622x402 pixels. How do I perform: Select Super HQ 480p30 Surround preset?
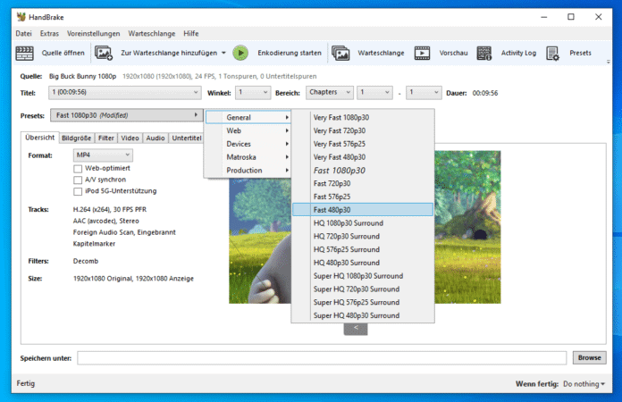(363, 315)
